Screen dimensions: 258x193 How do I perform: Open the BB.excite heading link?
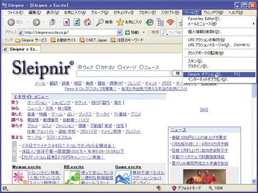pyautogui.click(x=74, y=167)
